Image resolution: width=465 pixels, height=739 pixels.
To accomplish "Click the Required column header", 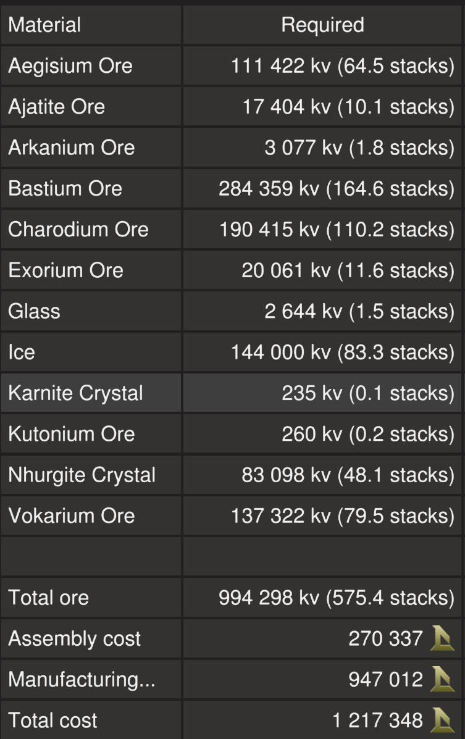I will click(322, 25).
